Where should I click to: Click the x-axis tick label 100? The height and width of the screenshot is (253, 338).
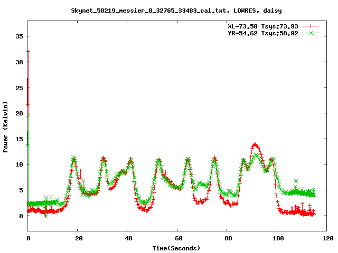(x=276, y=238)
